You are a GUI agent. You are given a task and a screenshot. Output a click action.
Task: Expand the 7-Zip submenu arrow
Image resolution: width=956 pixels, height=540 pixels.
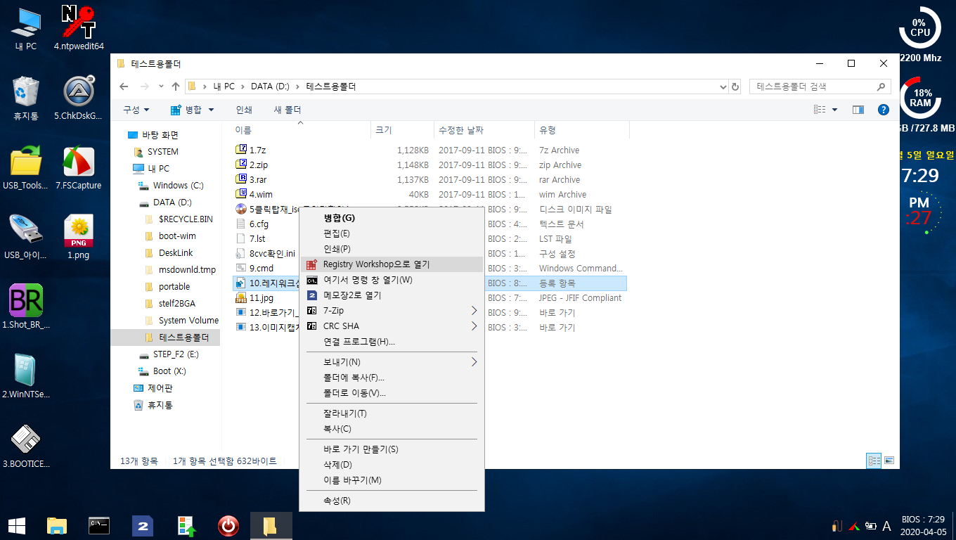474,311
